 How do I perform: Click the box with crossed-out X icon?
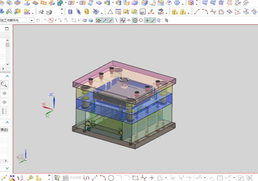click(x=191, y=2)
